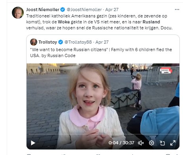Viewport: 183px width, 155px height.
Task: Click the video time display 0:04 / 30:37
Action: tap(121, 143)
